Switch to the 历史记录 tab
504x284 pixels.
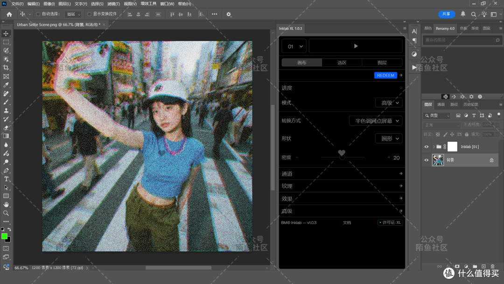click(470, 105)
